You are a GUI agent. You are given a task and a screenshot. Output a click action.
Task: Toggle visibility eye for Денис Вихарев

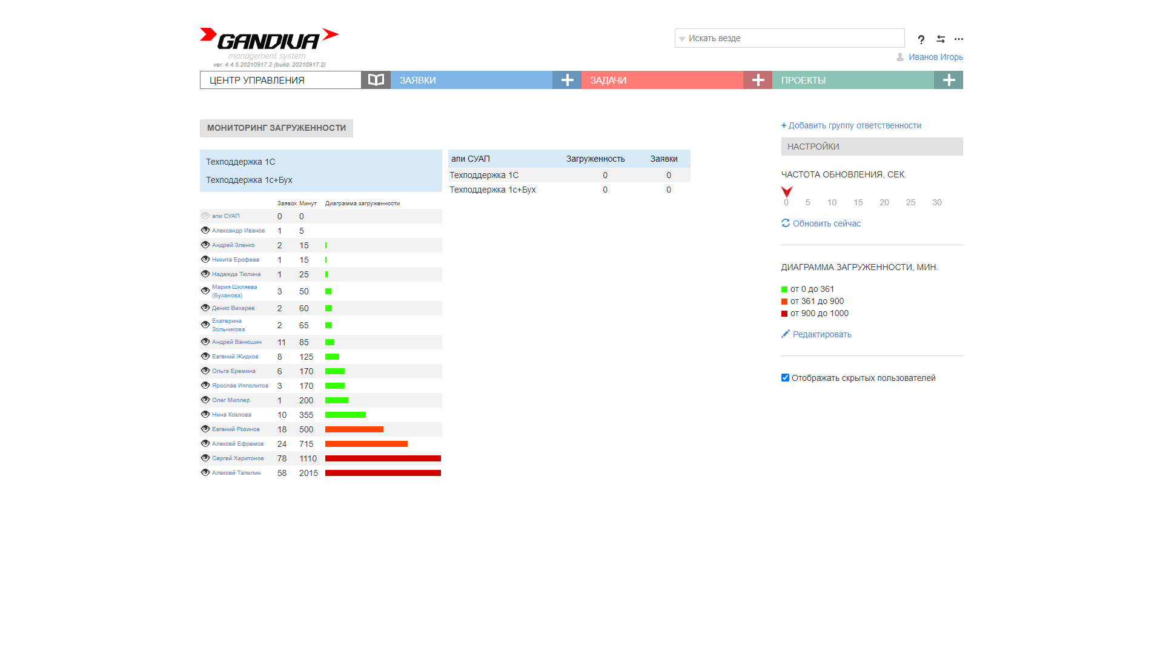tap(205, 308)
